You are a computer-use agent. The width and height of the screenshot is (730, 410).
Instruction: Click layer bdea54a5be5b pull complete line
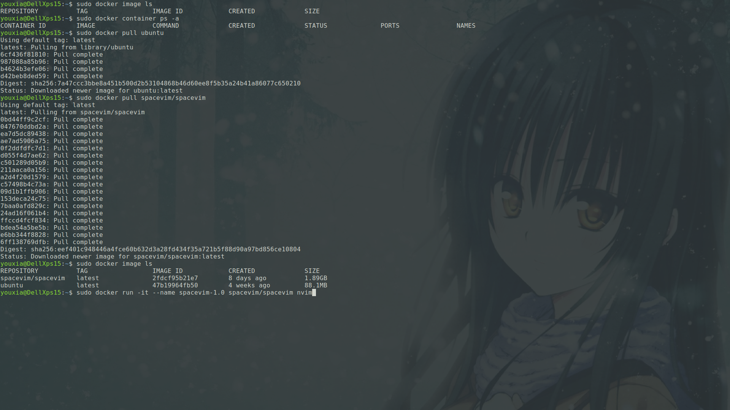52,228
